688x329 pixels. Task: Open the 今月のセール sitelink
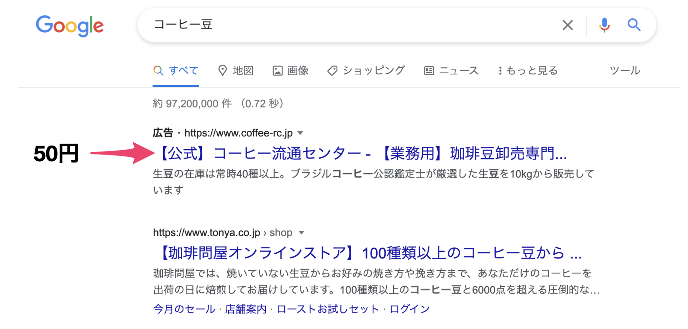[x=184, y=309]
